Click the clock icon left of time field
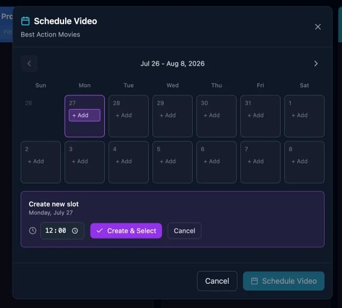Image resolution: width=342 pixels, height=308 pixels. click(x=33, y=231)
